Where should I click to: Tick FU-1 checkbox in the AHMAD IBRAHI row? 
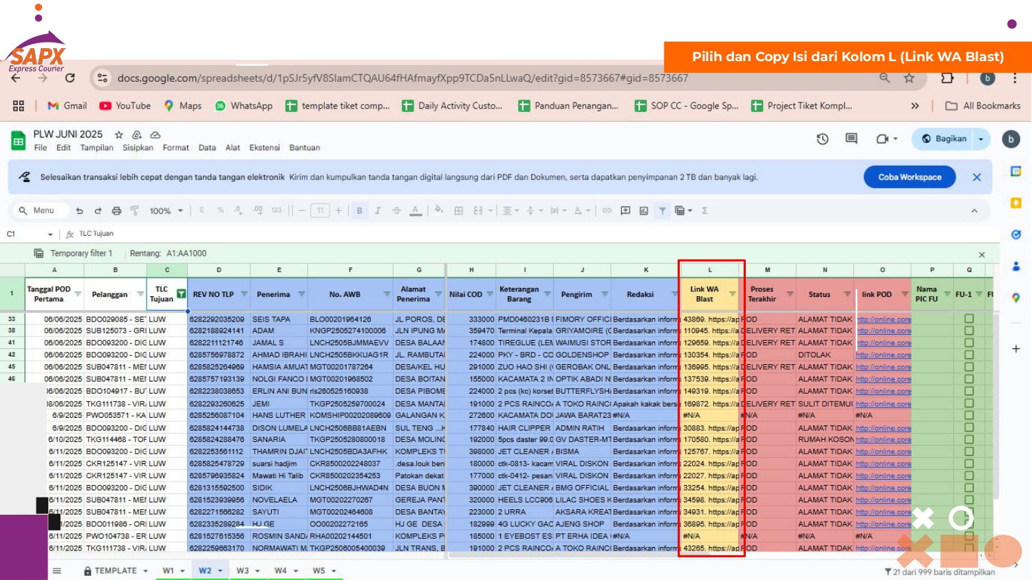click(969, 355)
